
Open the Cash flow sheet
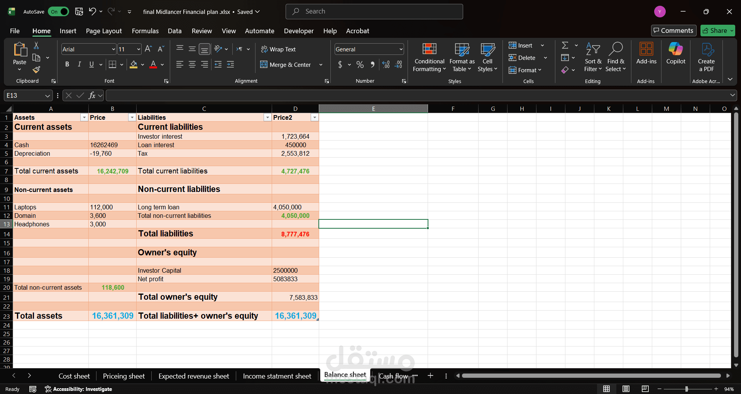tap(393, 375)
